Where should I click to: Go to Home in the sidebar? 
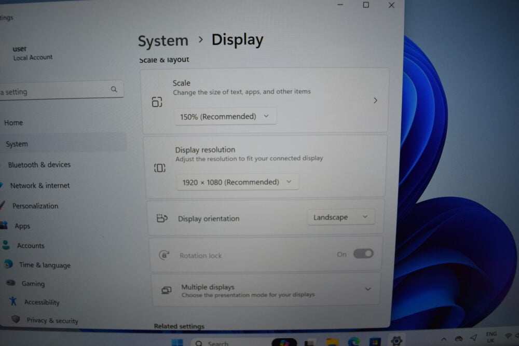[13, 123]
